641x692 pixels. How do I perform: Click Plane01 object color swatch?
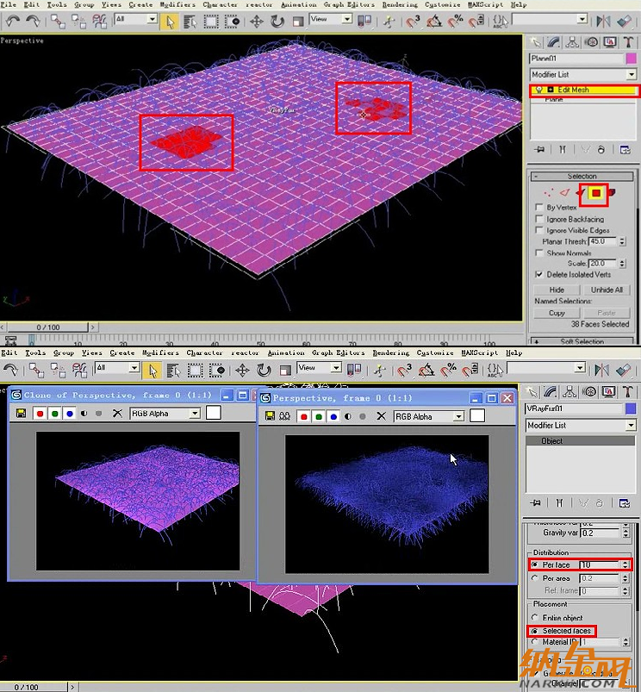pyautogui.click(x=631, y=59)
